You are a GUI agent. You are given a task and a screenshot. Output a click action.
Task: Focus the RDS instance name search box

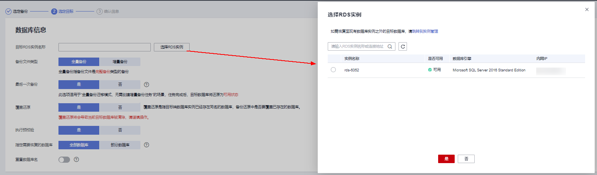click(362, 46)
